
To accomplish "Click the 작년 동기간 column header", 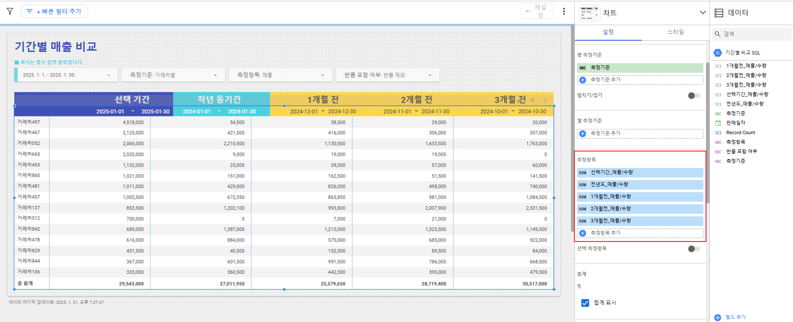I will [219, 100].
